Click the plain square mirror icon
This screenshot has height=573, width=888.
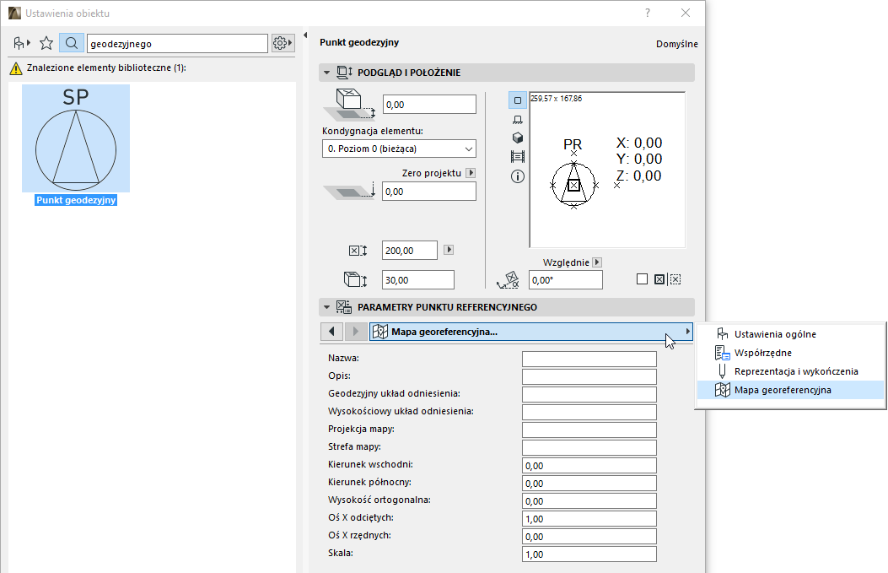click(x=642, y=278)
